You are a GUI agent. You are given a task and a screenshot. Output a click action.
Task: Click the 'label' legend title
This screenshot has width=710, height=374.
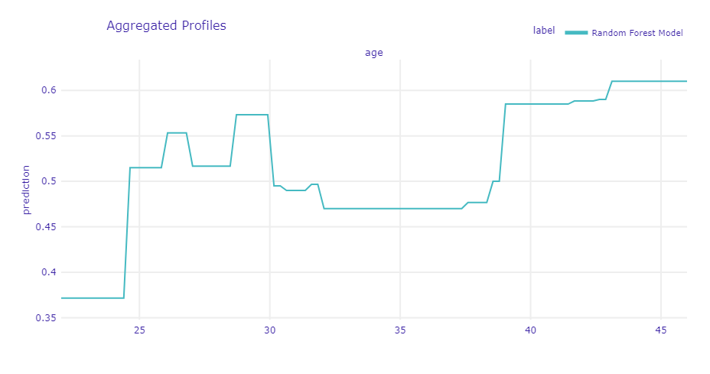(x=544, y=31)
